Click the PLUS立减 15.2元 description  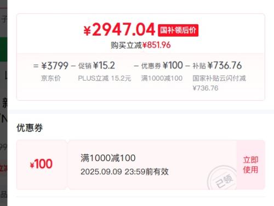105,78
